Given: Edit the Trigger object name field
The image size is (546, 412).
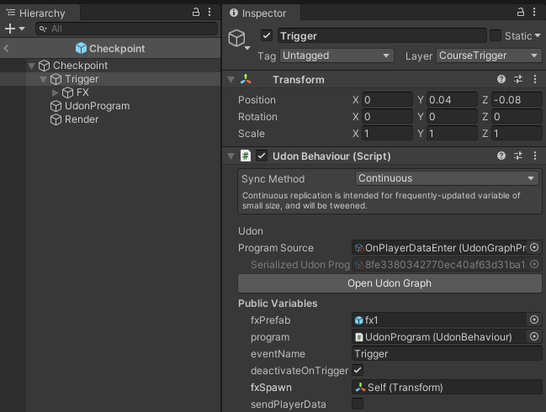Looking at the screenshot, I should click(382, 35).
